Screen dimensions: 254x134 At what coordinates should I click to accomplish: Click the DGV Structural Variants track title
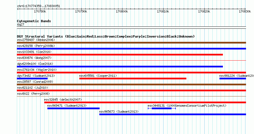pyautogui.click(x=106, y=36)
